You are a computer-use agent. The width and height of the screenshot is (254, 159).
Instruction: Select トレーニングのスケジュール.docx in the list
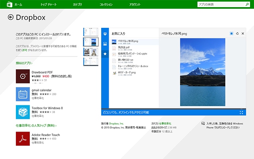coord(134,67)
